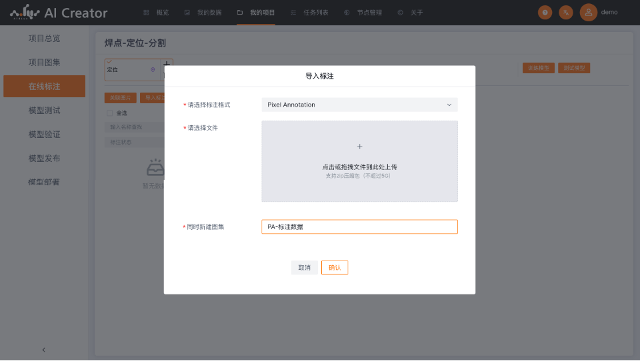Collapse sidebar using the left chevron
The image size is (640, 361).
(x=44, y=350)
